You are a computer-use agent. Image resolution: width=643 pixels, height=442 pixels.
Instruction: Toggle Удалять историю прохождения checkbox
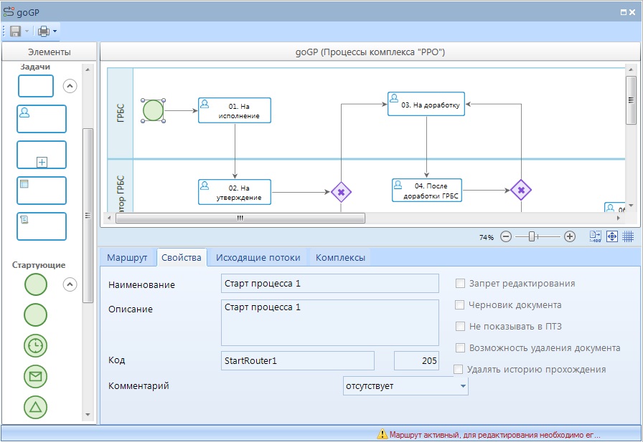coord(459,370)
